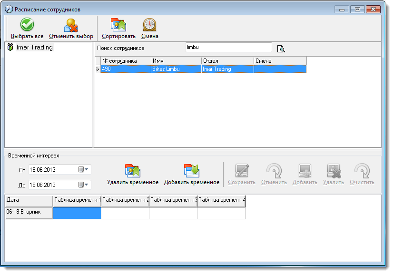
Task: Click the Добавить временное icon
Action: 191,171
